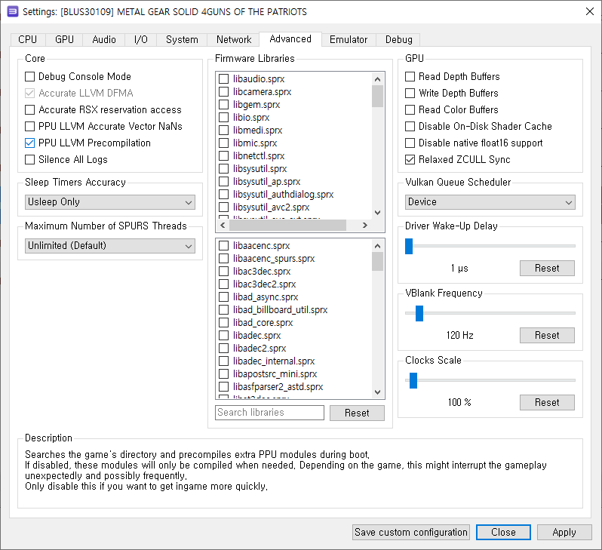Viewport: 602px width, 550px height.
Task: Check Disable On-Disk Shader Cache
Action: [x=478, y=126]
